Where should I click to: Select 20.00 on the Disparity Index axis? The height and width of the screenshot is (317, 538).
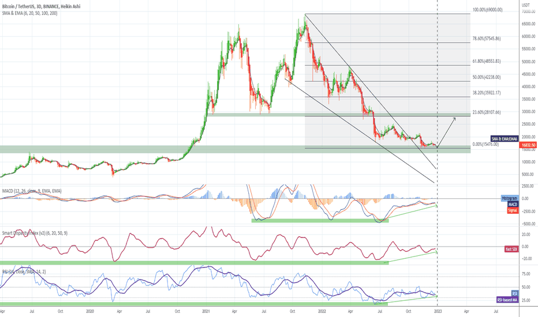[x=526, y=235]
